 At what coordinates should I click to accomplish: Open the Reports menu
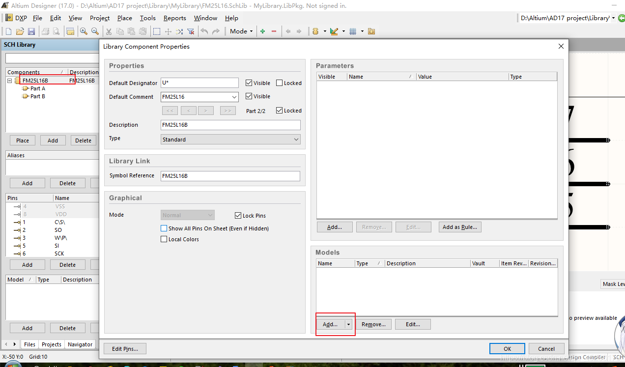point(174,18)
